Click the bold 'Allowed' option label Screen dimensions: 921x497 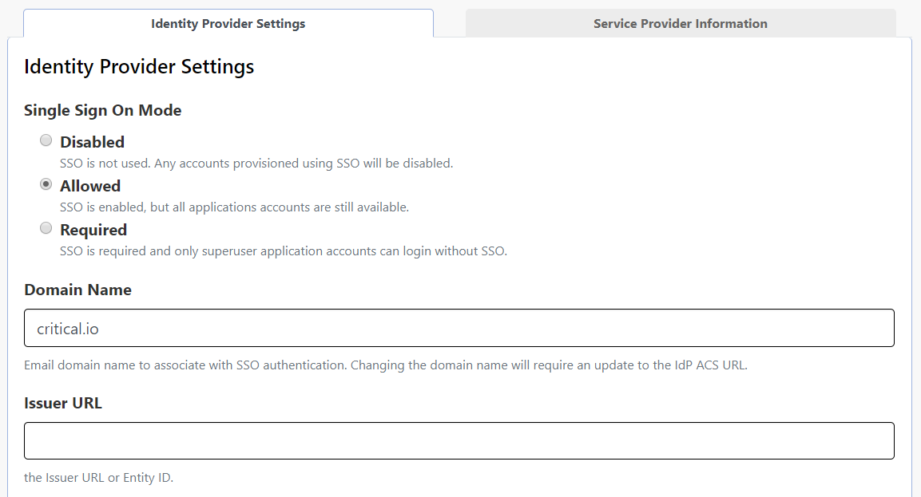[x=90, y=186]
